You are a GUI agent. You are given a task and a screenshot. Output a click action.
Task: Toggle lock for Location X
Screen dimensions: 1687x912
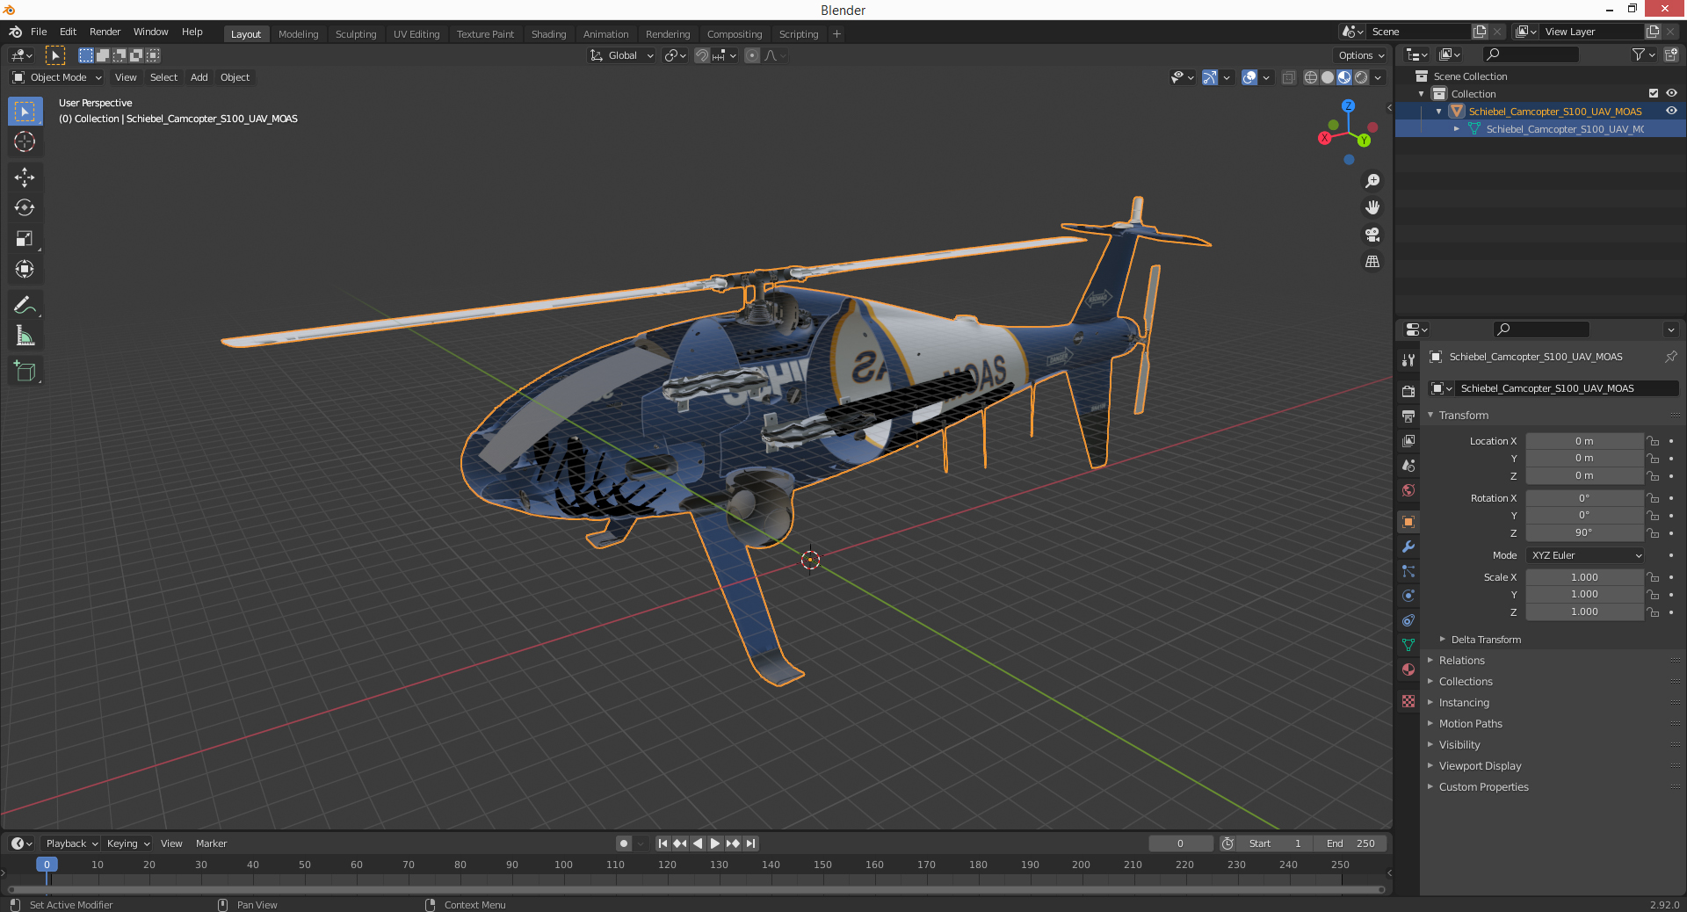click(x=1653, y=441)
